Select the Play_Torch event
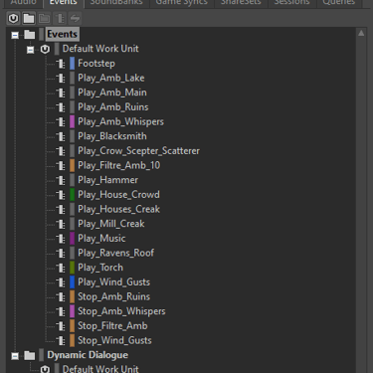The width and height of the screenshot is (373, 373). (100, 268)
